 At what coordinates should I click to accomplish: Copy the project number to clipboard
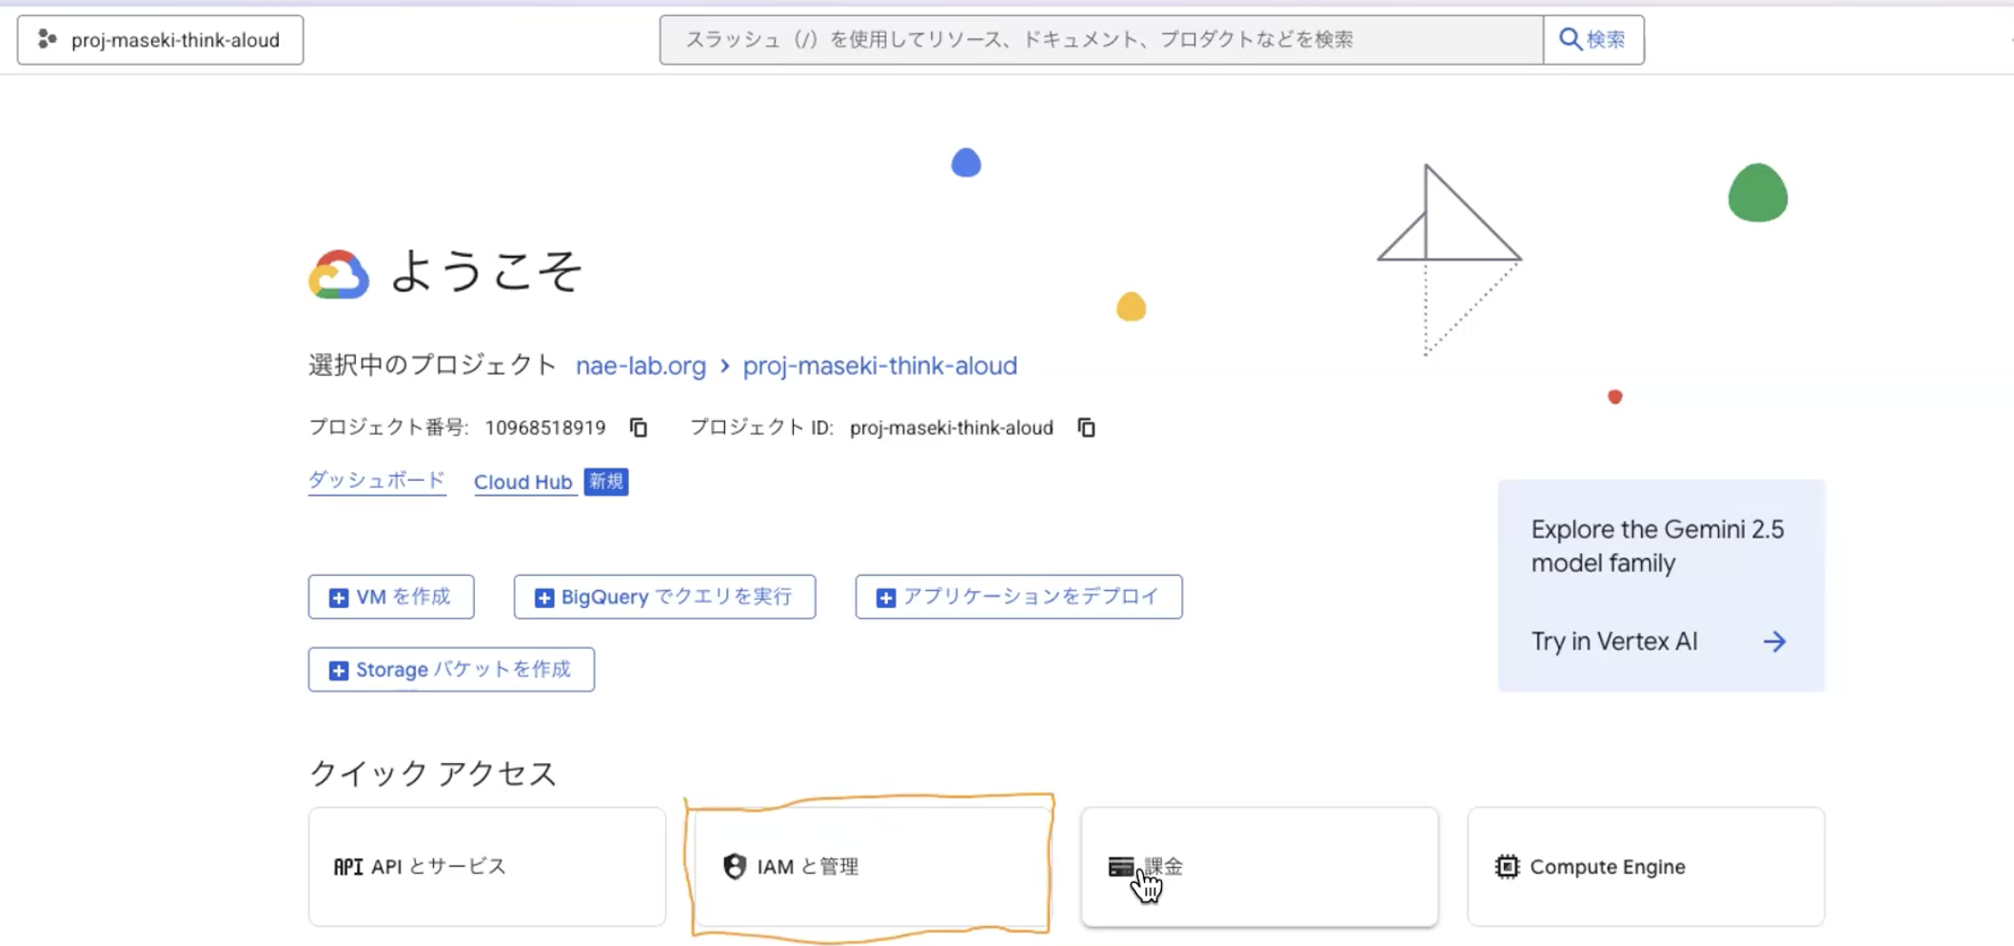[639, 428]
